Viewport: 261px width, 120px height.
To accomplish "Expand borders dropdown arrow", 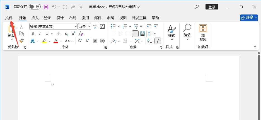I will pyautogui.click(x=130, y=41).
